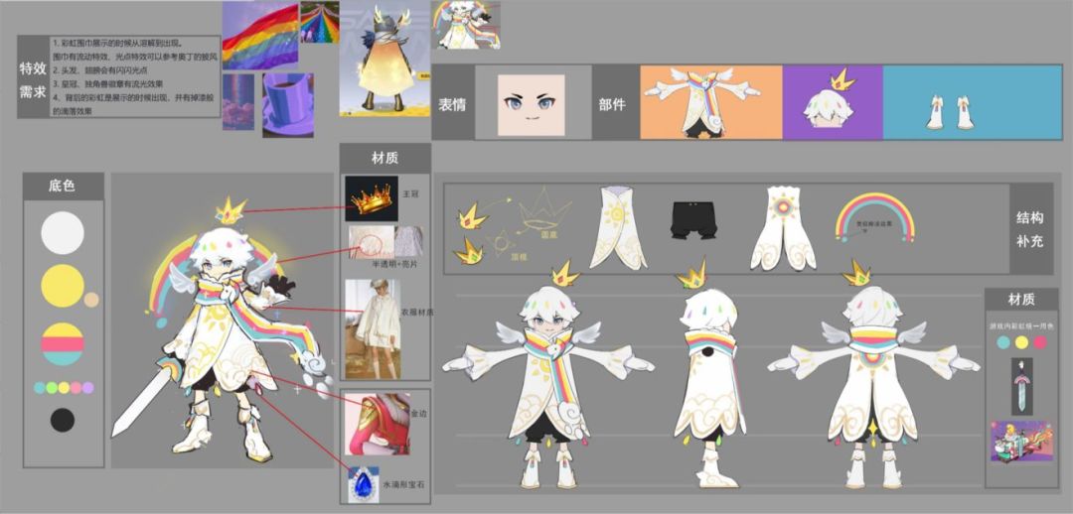Pick the pink swatch in right 材质 panel

(1040, 342)
